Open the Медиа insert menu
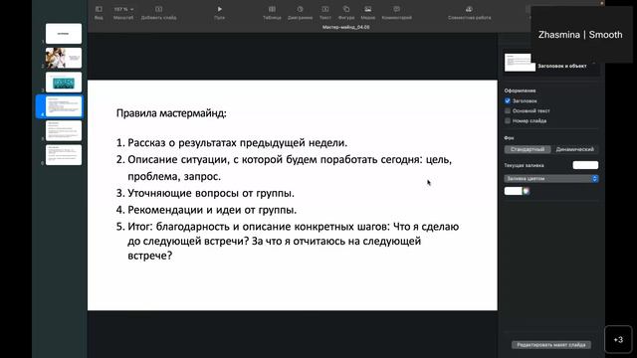 point(367,13)
